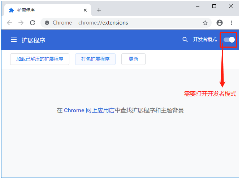The width and height of the screenshot is (242, 179).
Task: Click the search extensions magnifier icon
Action: pos(185,40)
